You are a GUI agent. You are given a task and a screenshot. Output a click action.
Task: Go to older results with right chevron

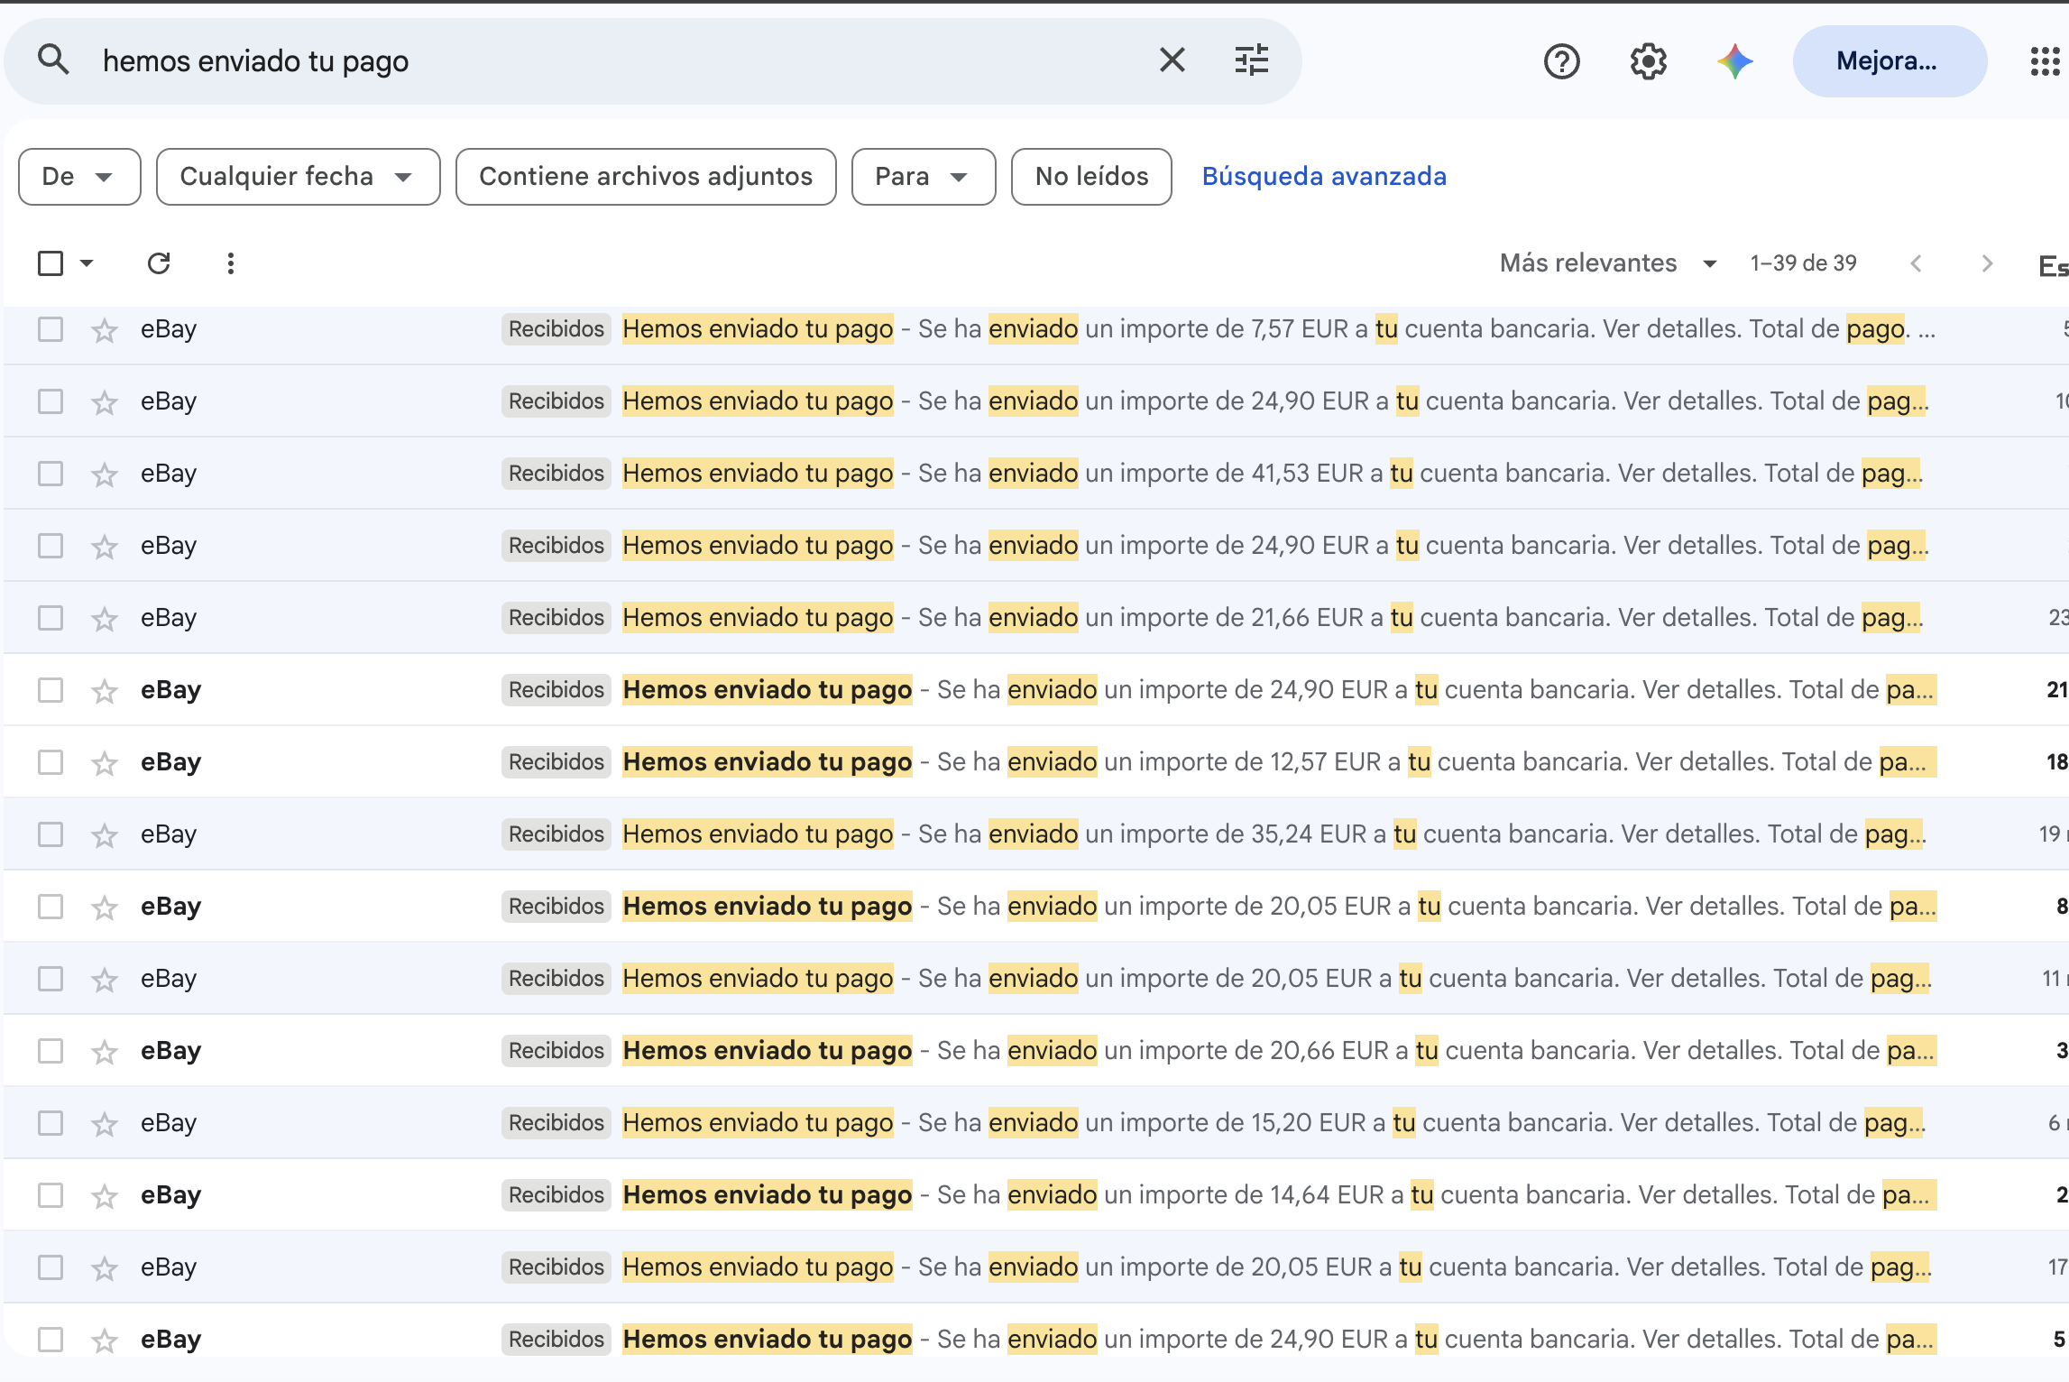click(x=1987, y=263)
